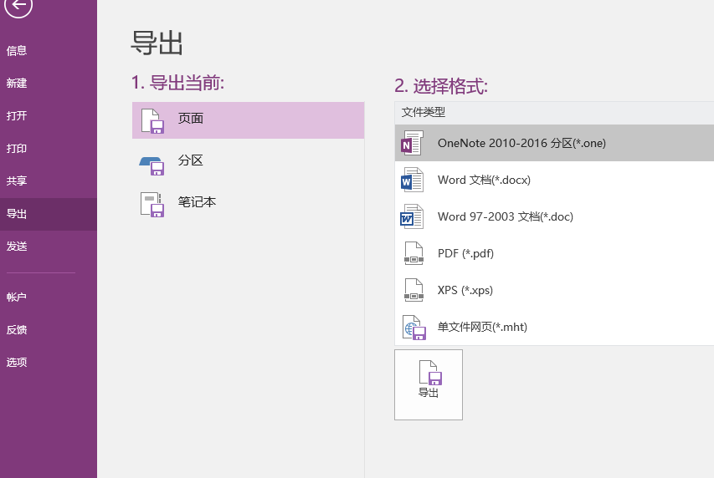Click the Word 97-2003 doc format icon

point(412,216)
